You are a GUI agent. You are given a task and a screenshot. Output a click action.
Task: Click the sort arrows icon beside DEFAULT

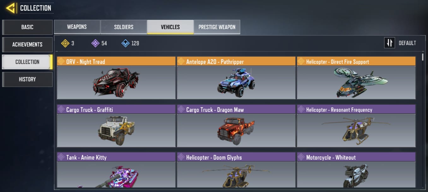(x=390, y=43)
